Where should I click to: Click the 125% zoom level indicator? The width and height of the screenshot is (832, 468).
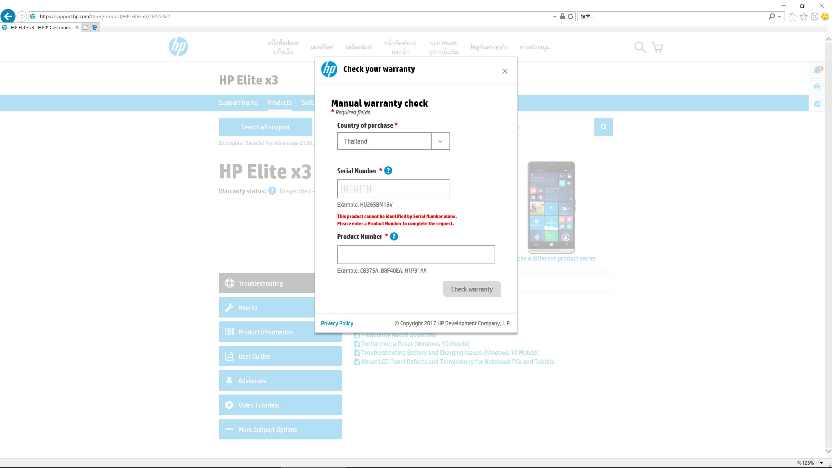pyautogui.click(x=805, y=463)
